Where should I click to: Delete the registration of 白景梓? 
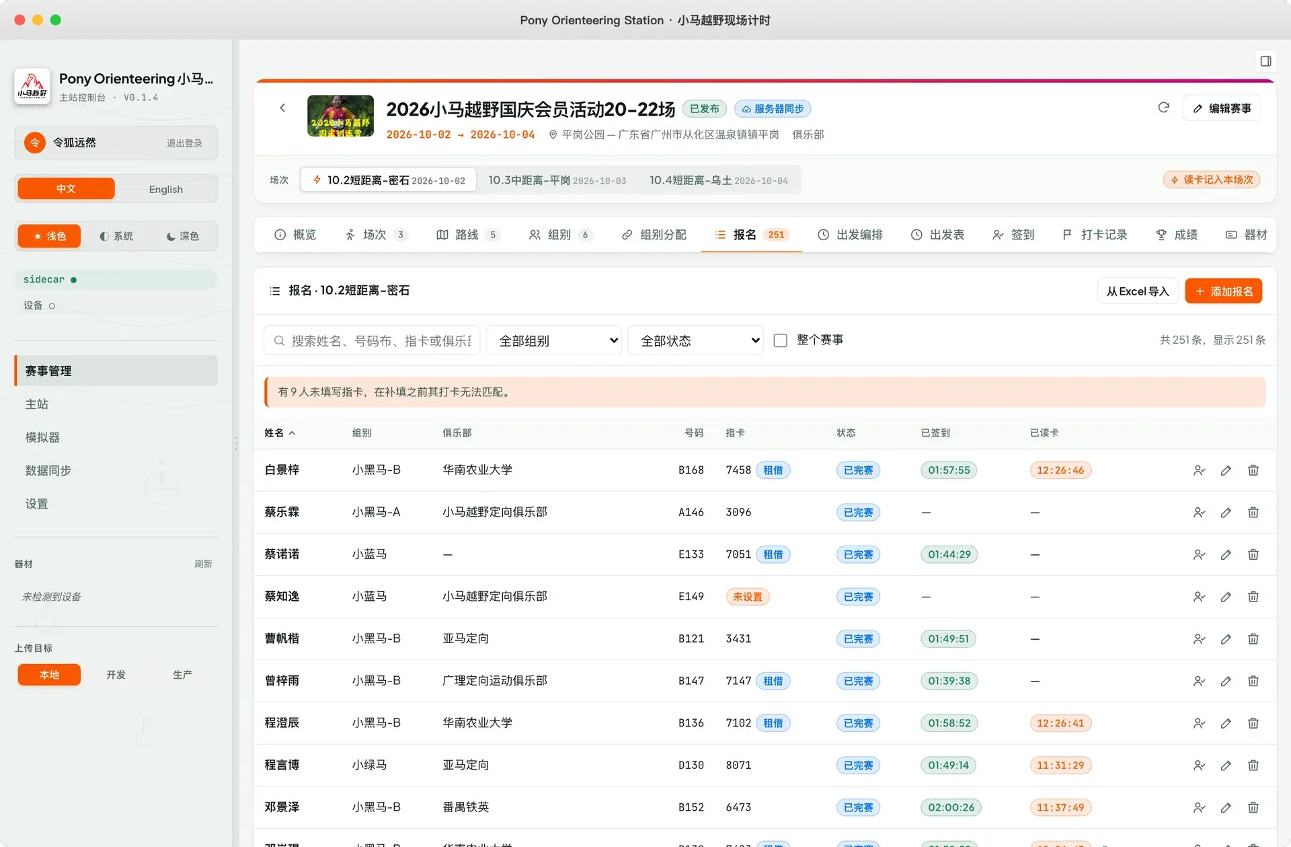pos(1253,470)
